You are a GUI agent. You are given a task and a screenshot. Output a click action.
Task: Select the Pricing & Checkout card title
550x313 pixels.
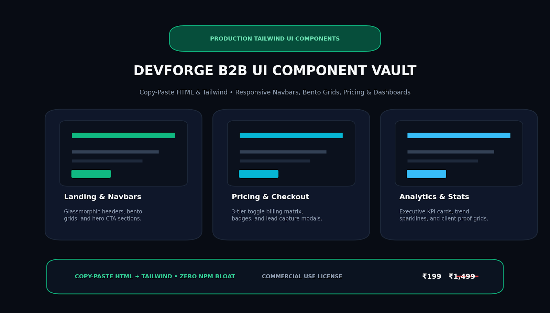pos(271,197)
